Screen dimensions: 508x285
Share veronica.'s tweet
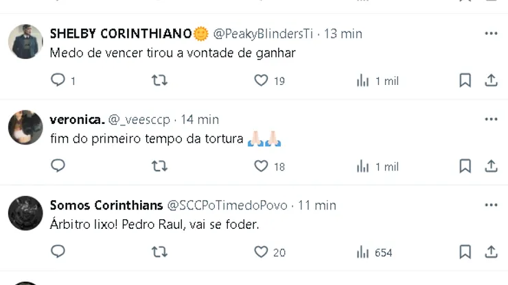coord(491,166)
